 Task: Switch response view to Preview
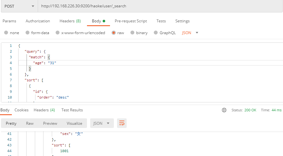50,123
